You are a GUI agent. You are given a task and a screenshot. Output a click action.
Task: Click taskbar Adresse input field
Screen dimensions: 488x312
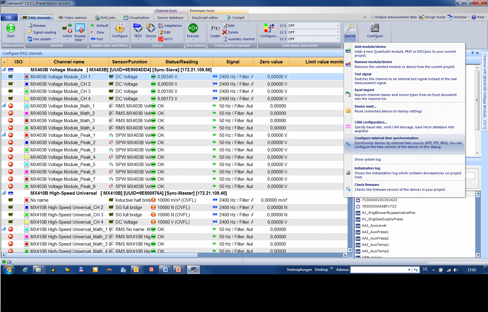click(x=379, y=270)
